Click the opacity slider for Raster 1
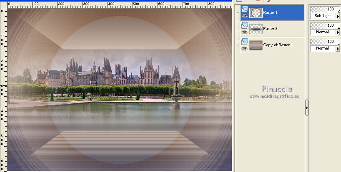 [325, 9]
